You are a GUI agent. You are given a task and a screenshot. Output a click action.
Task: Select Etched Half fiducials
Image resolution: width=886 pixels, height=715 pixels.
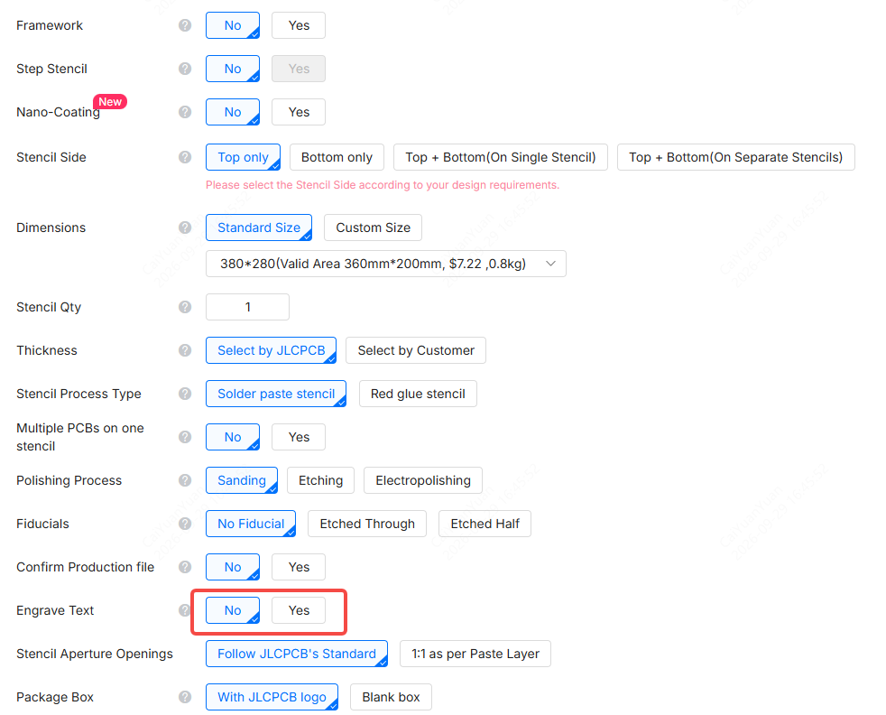[485, 524]
